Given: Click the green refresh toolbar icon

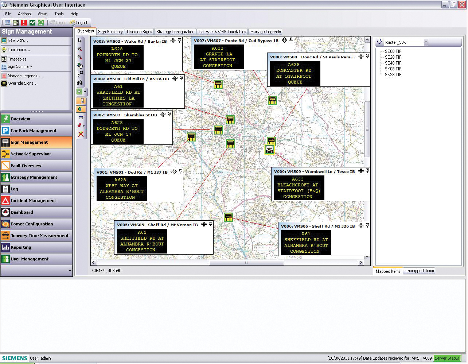Looking at the screenshot, I should click(41, 23).
